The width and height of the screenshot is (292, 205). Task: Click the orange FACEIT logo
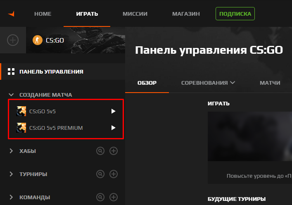click(11, 14)
